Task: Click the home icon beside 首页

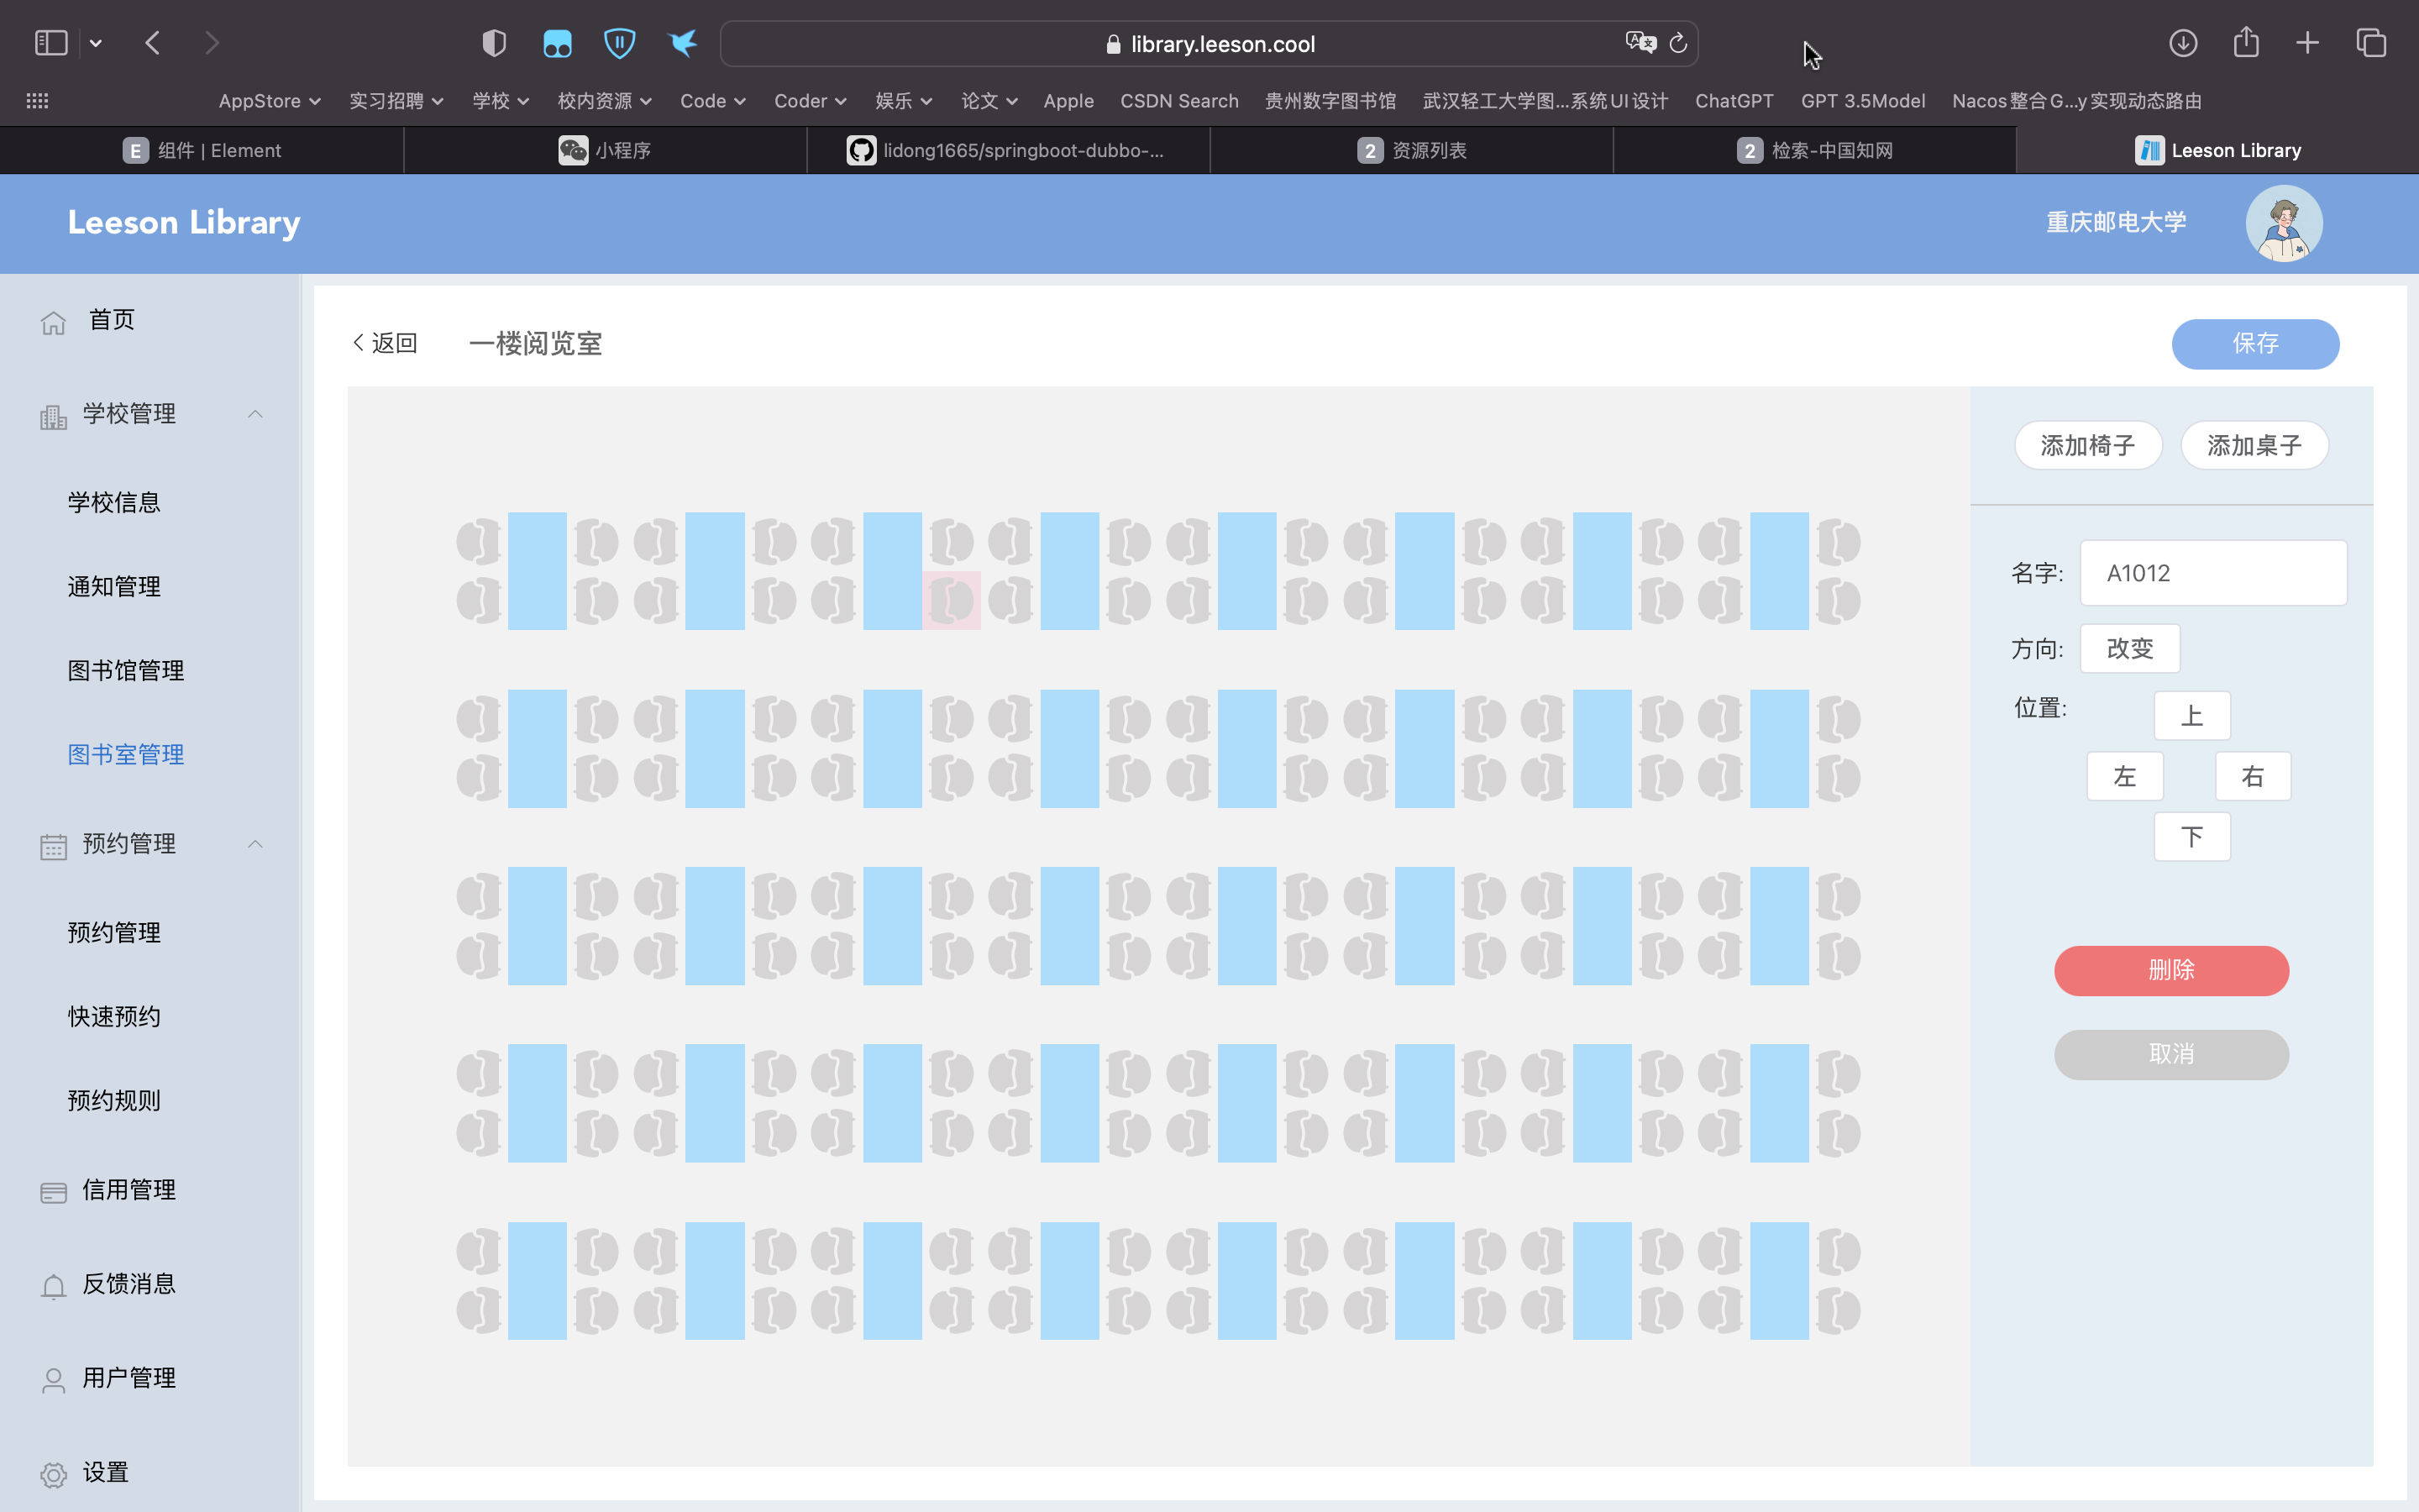Action: (53, 322)
